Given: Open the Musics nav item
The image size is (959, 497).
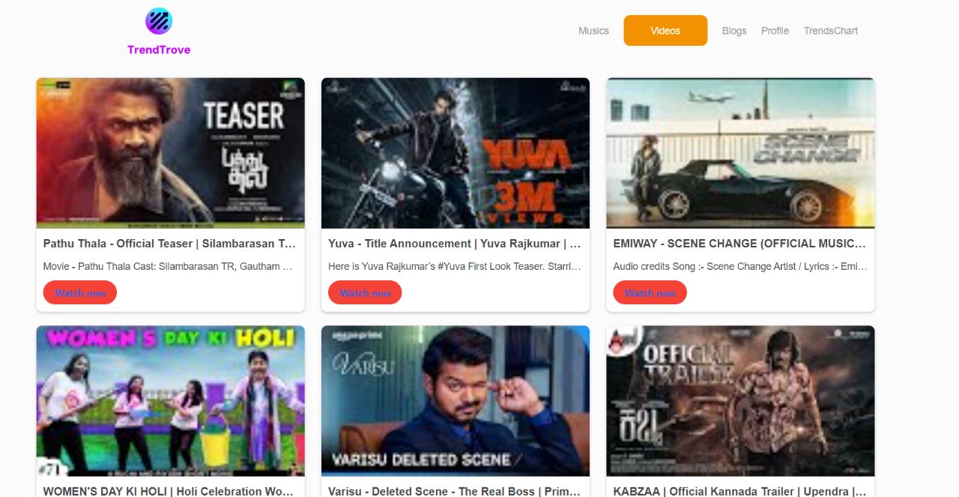Looking at the screenshot, I should click(x=593, y=31).
